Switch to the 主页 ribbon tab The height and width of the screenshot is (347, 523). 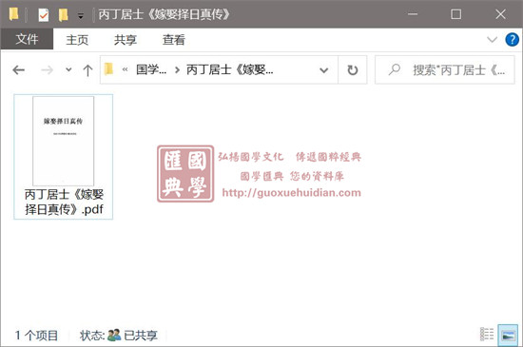tap(77, 40)
